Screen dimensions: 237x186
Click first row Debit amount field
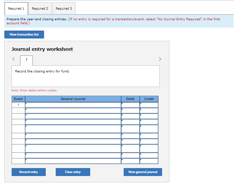point(130,105)
